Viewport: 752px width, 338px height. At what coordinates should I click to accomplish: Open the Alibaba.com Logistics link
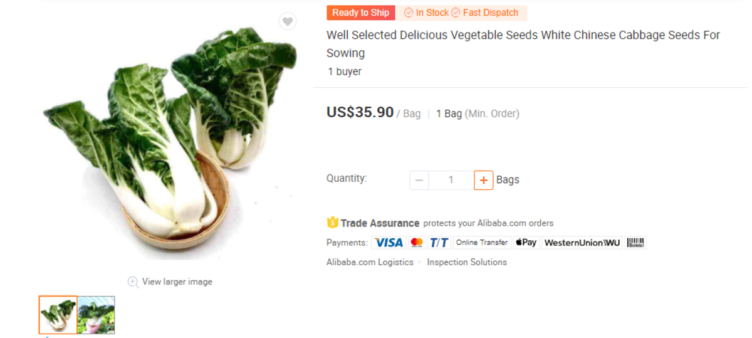pos(370,262)
